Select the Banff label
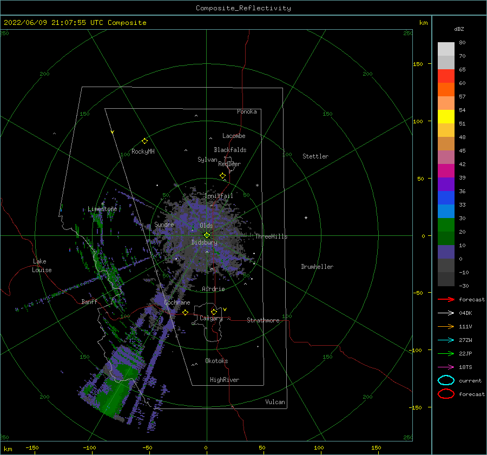Viewport: 487px width, 455px height. pyautogui.click(x=89, y=301)
